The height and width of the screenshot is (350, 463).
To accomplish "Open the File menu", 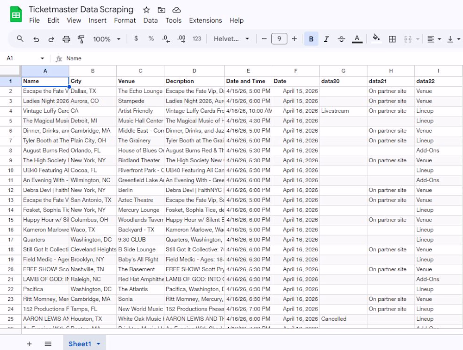I will click(34, 20).
